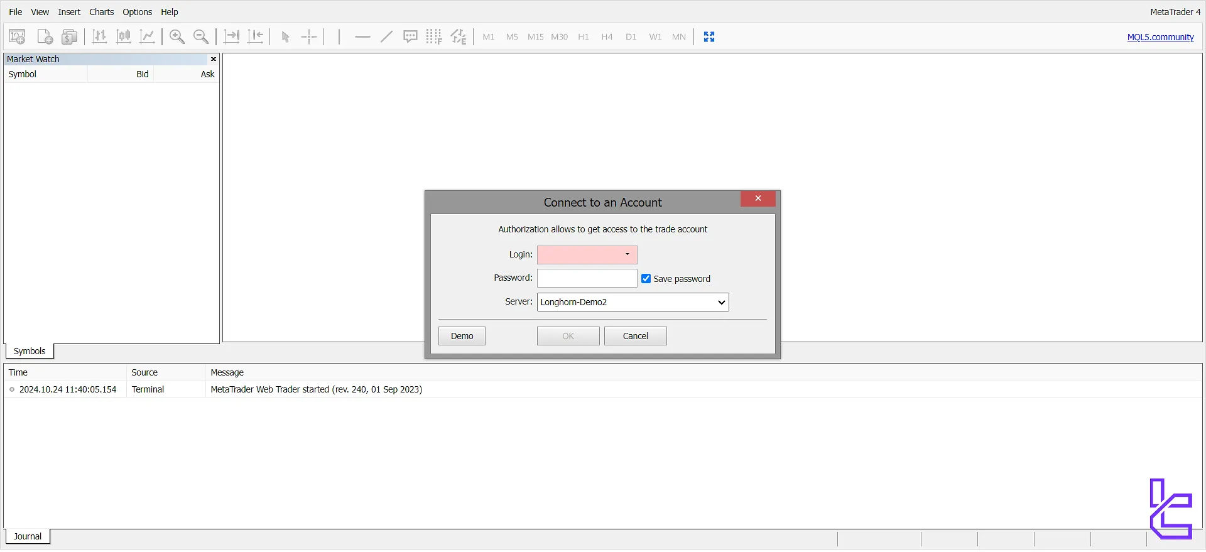
Task: Click the Message column header in Journal
Action: tap(227, 372)
